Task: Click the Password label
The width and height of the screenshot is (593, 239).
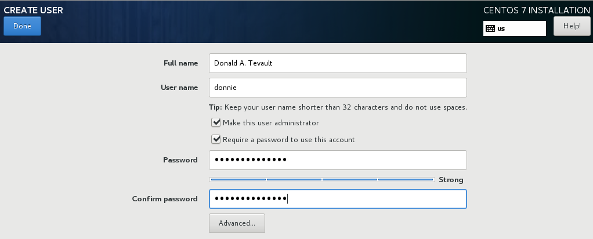Action: pos(180,160)
